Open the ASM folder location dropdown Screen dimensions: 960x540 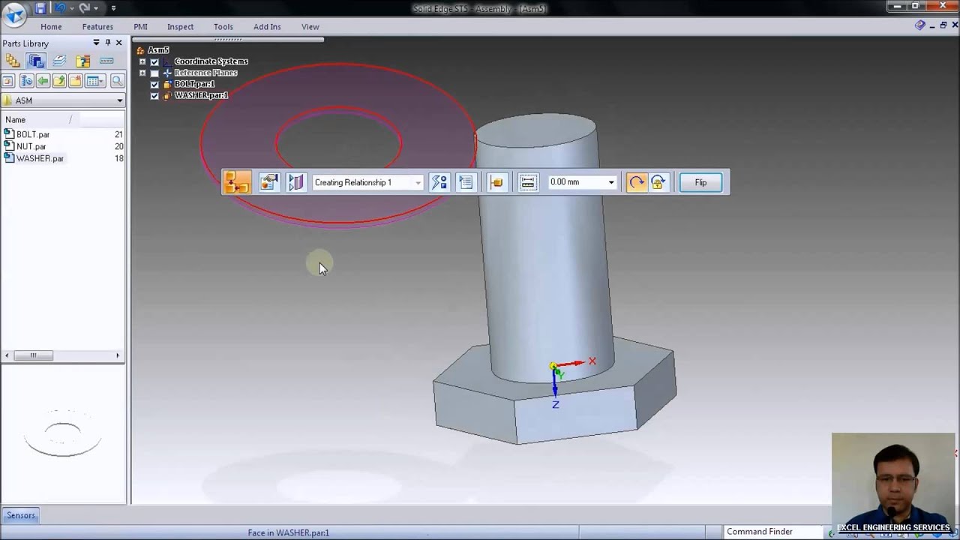click(119, 100)
